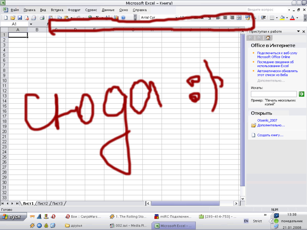Image resolution: width=307 pixels, height=230 pixels.
Task: Save the workbook with the floppy disk icon
Action: tap(20, 18)
